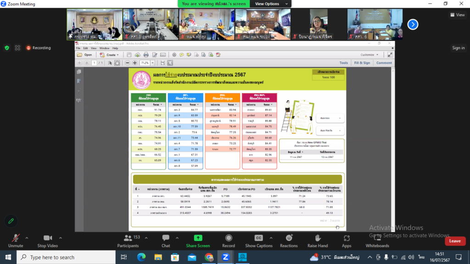Click the zoom out minus icon
470x264 pixels.
[128, 63]
